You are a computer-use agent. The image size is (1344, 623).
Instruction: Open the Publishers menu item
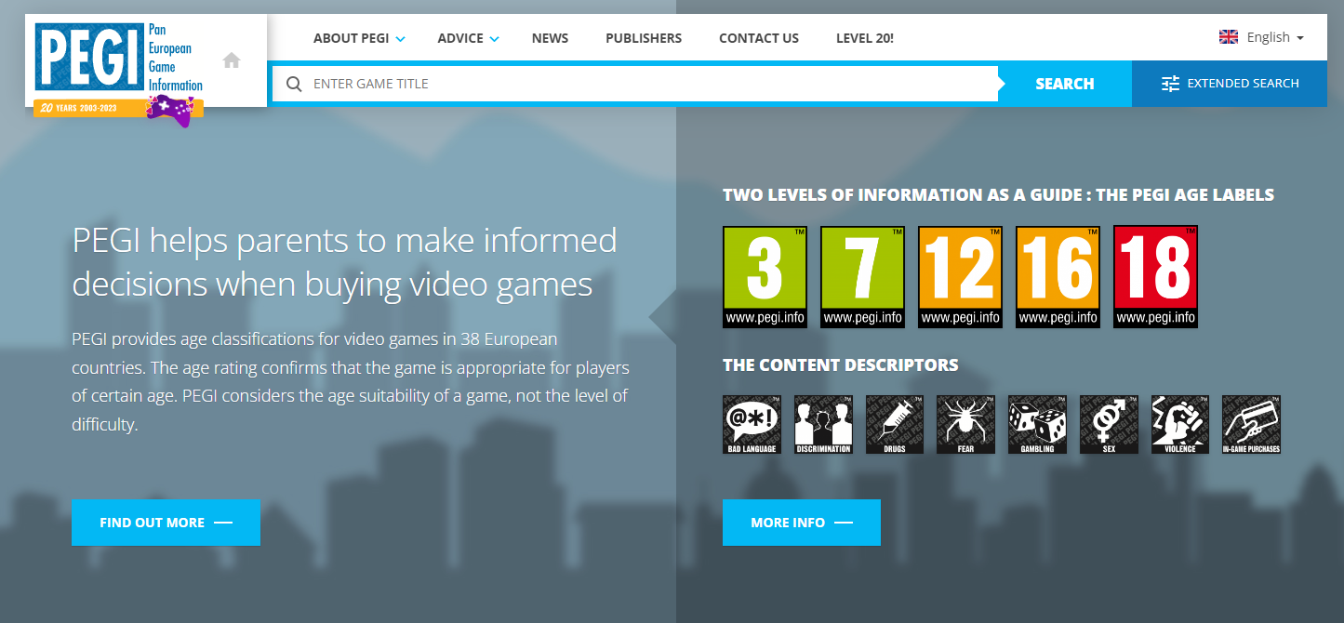pos(644,38)
